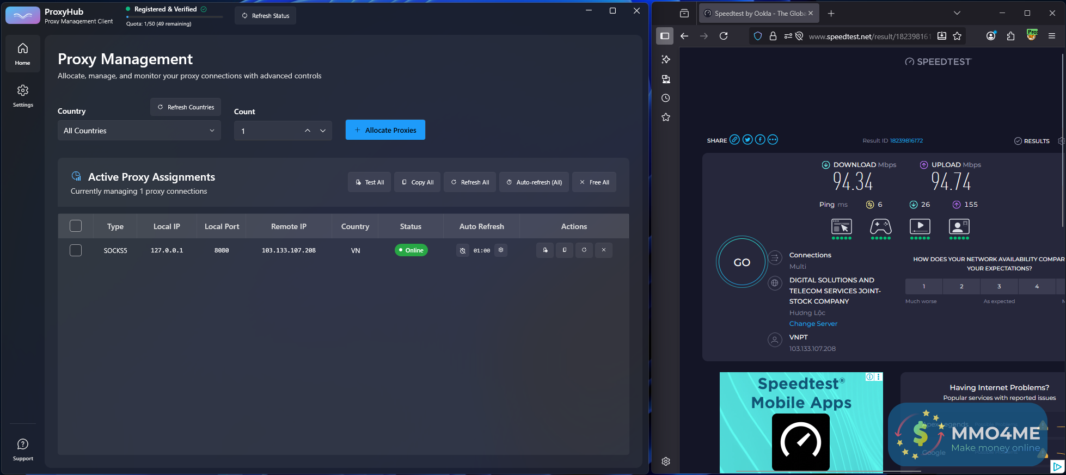Open the All Countries dropdown

click(x=139, y=131)
